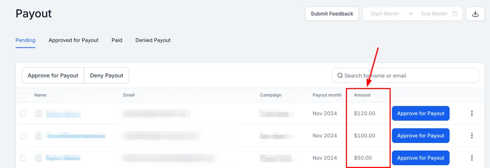
Task: Click the Deny Payout bulk button
Action: [107, 76]
